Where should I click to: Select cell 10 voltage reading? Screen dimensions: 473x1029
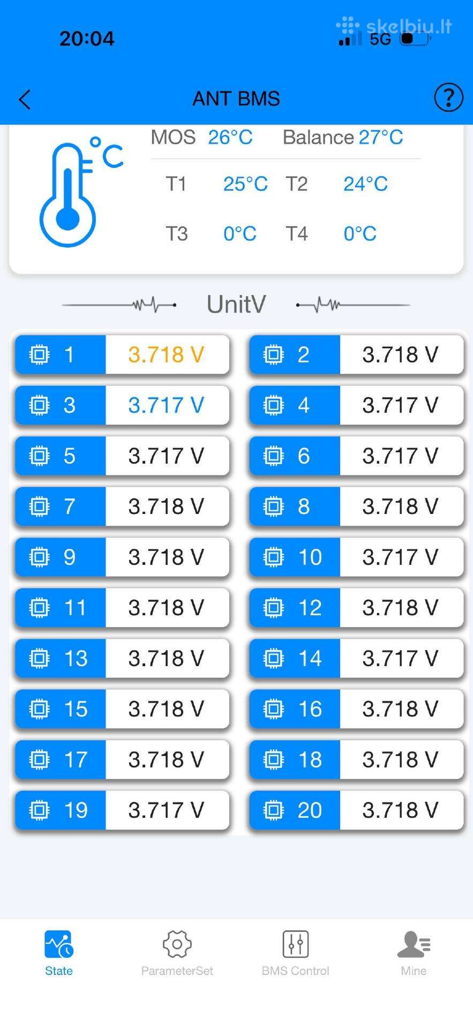(x=400, y=557)
